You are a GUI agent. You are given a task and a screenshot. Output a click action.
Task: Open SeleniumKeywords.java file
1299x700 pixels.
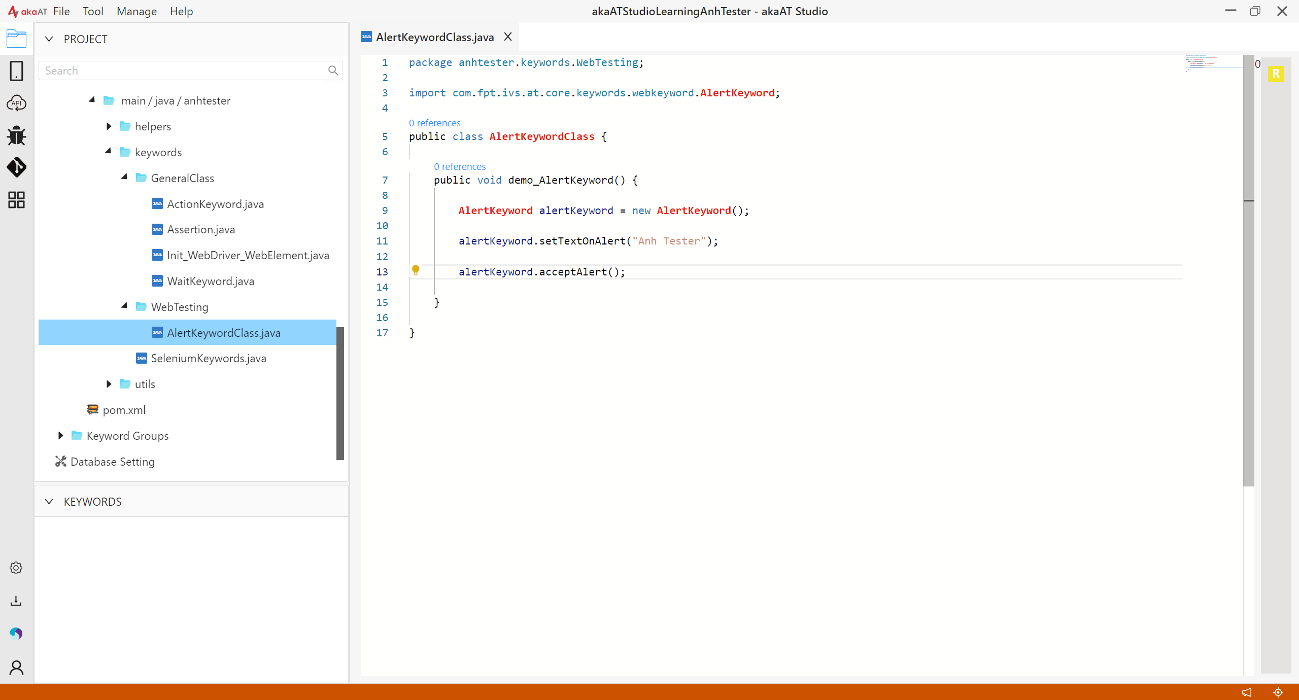pos(209,359)
